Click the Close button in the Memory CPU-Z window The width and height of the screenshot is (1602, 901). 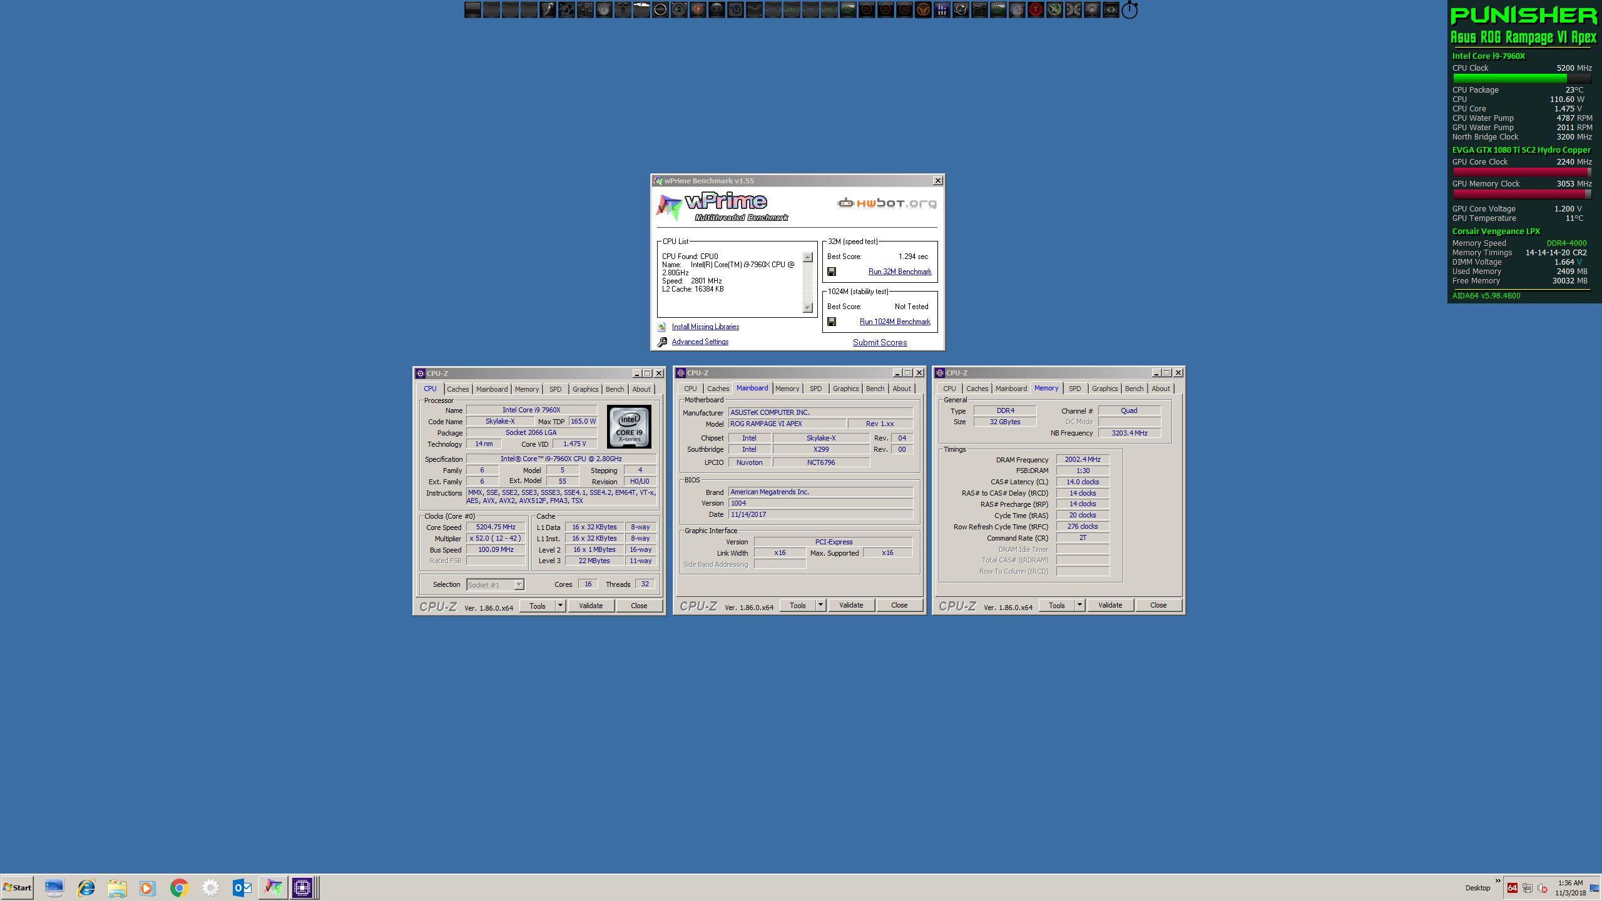click(1158, 605)
